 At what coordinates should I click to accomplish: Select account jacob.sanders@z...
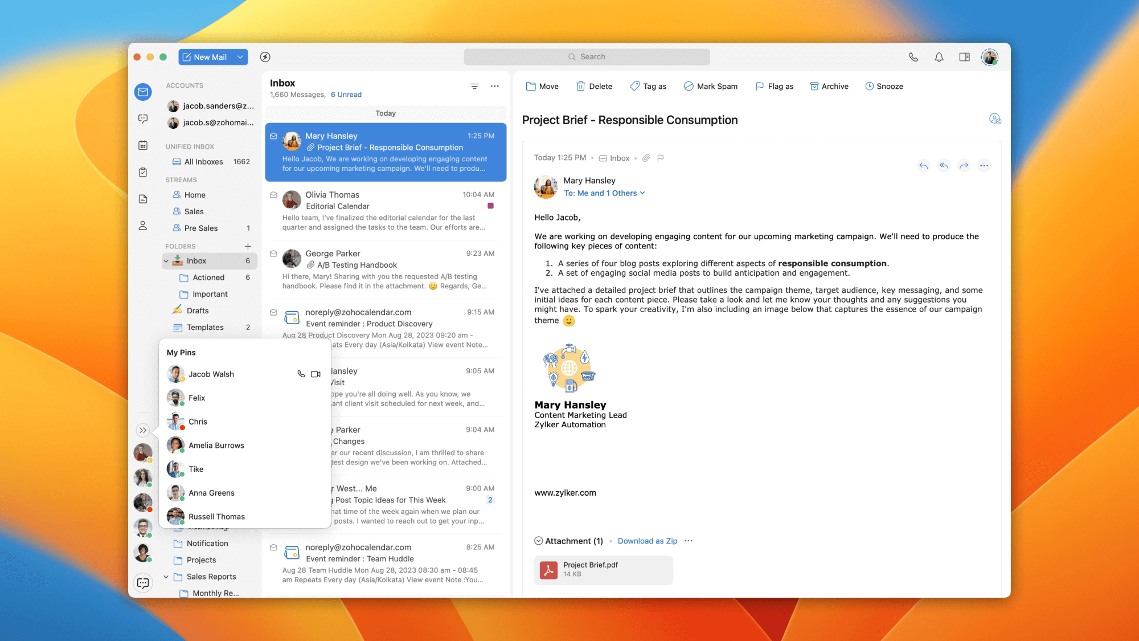pos(211,106)
